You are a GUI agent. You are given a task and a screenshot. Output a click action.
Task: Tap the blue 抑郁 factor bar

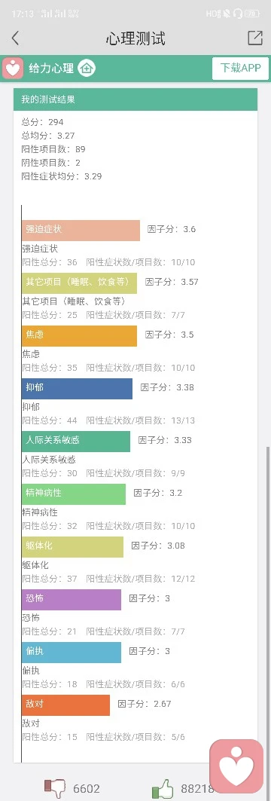tap(77, 389)
